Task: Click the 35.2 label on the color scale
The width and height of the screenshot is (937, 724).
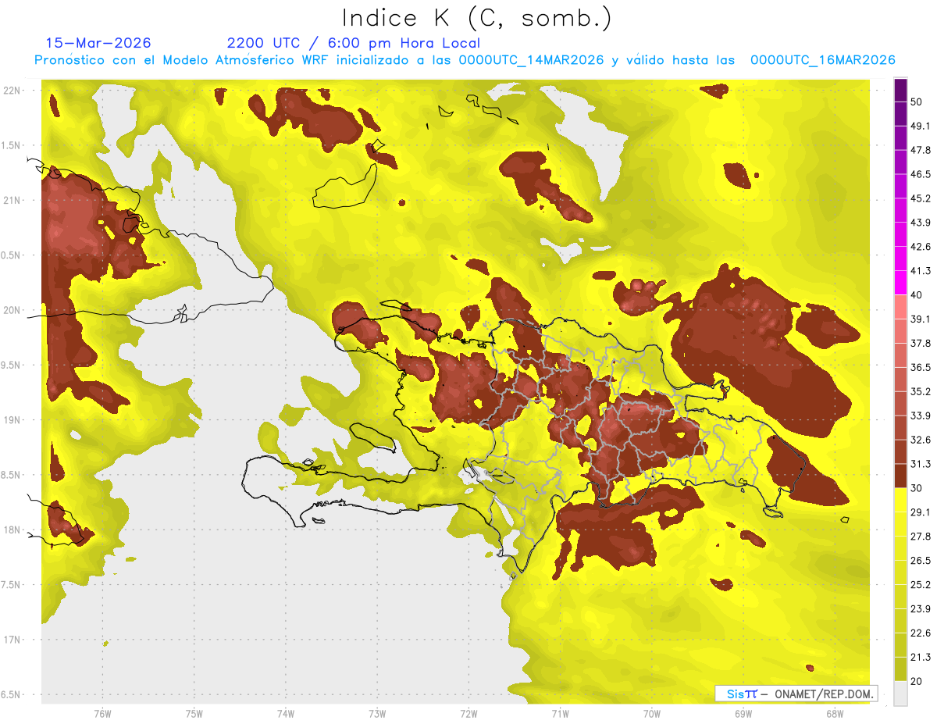Action: [921, 391]
